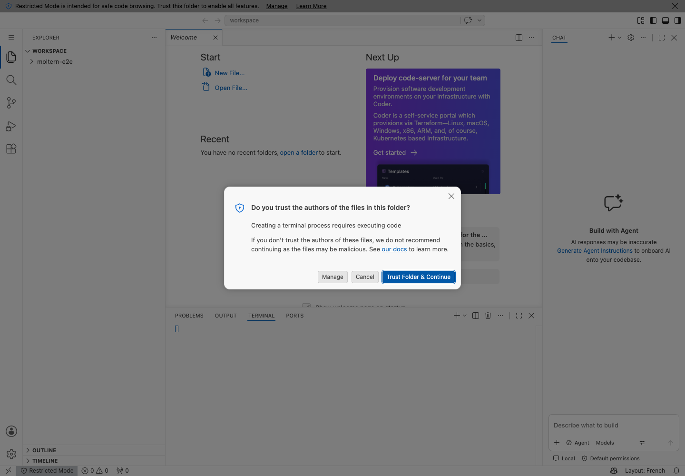Focus the 'Describe what to build' input
685x476 pixels.
614,426
